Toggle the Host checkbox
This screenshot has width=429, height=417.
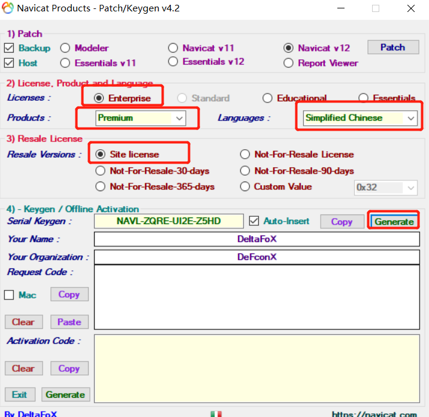tap(9, 63)
